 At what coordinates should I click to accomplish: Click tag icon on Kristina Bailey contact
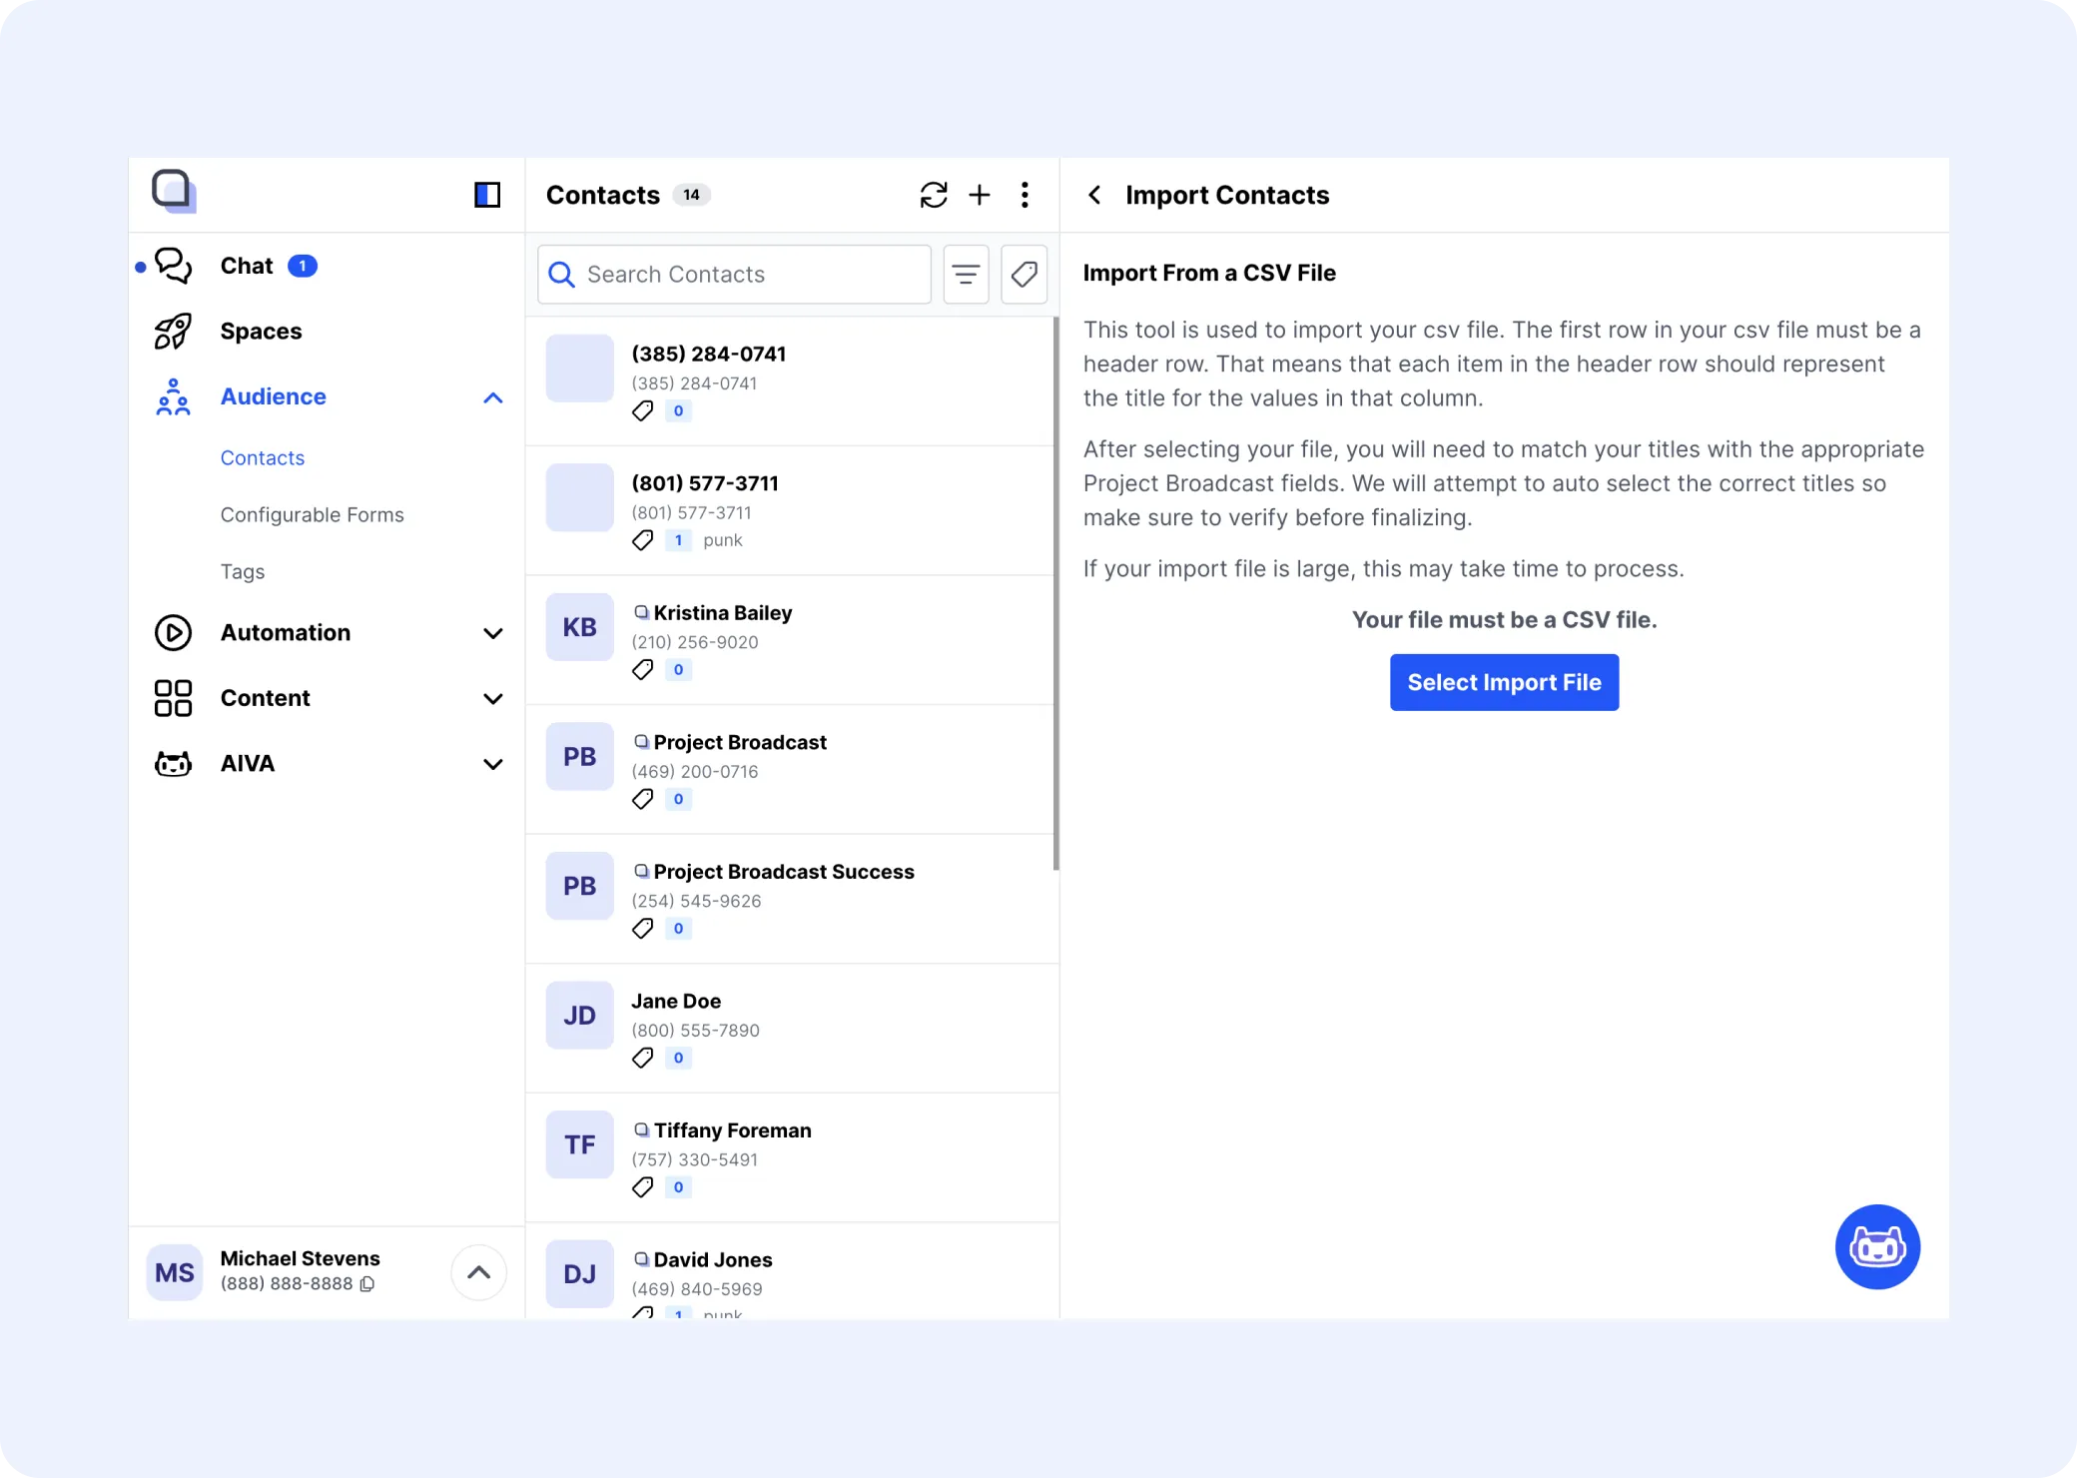click(643, 670)
